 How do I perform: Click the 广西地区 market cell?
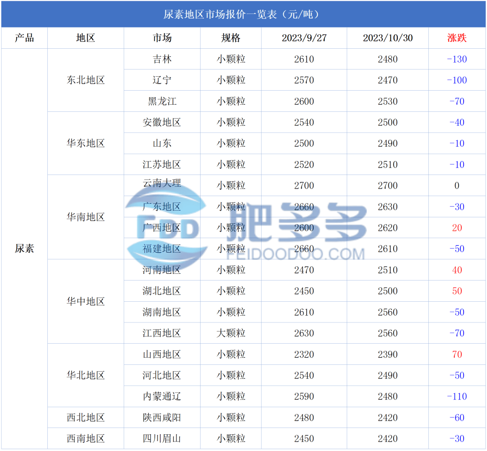(x=162, y=228)
